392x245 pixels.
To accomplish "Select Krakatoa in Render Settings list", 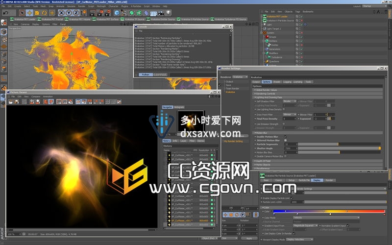I will tap(230, 92).
